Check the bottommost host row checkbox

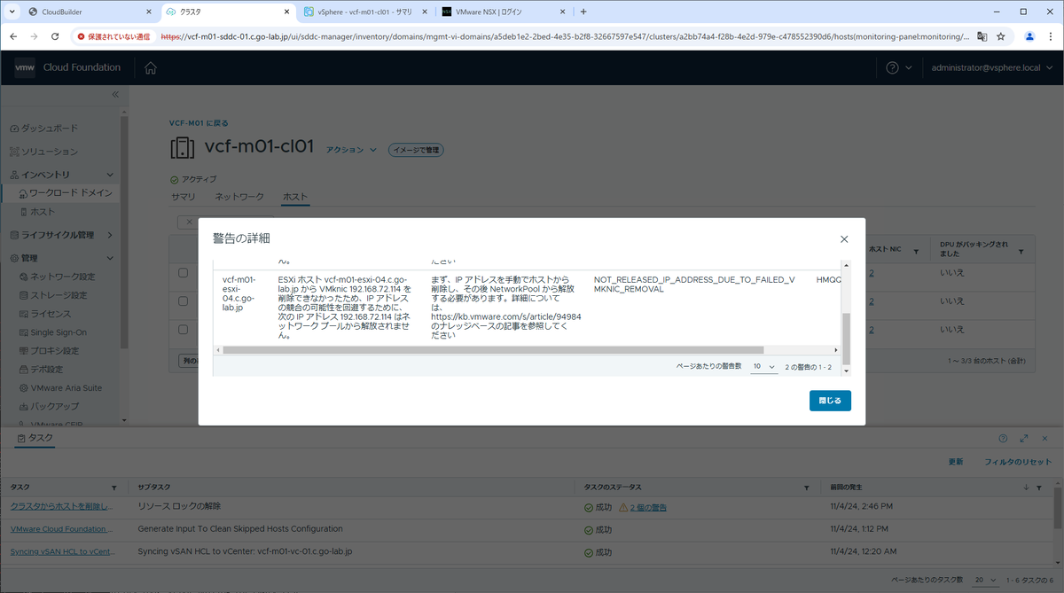tap(183, 330)
